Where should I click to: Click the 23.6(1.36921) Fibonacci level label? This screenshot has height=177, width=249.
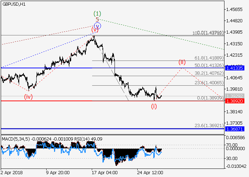coord(209,126)
